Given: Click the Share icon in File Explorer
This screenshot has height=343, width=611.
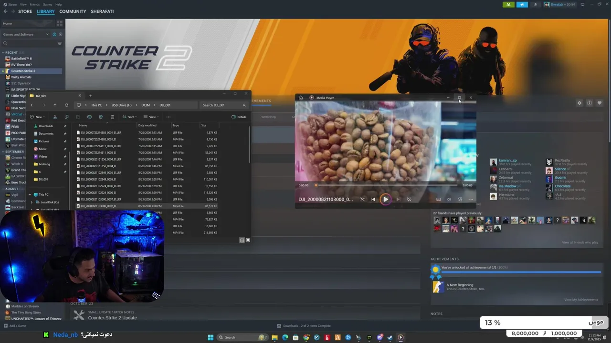Looking at the screenshot, I should (x=101, y=117).
